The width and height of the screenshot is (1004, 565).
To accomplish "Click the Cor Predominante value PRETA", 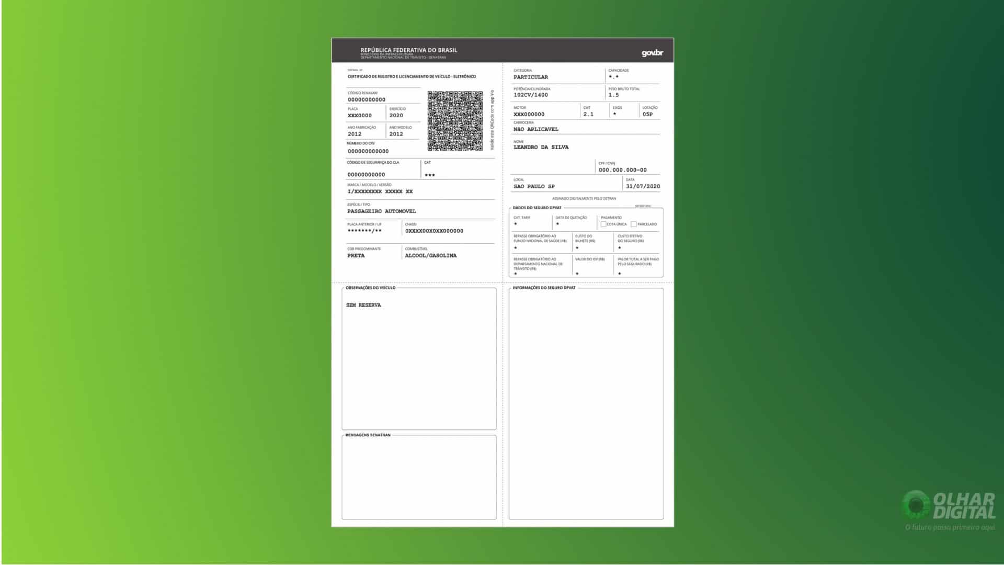I will [x=356, y=256].
